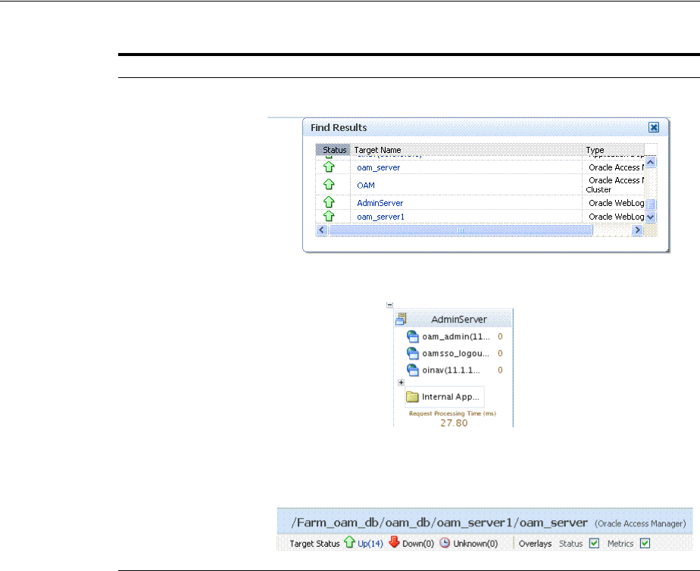Toggle the Status overlay checkbox

click(594, 543)
